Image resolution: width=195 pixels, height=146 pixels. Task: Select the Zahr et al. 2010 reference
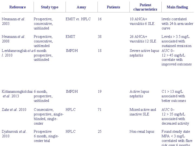click(14, 110)
